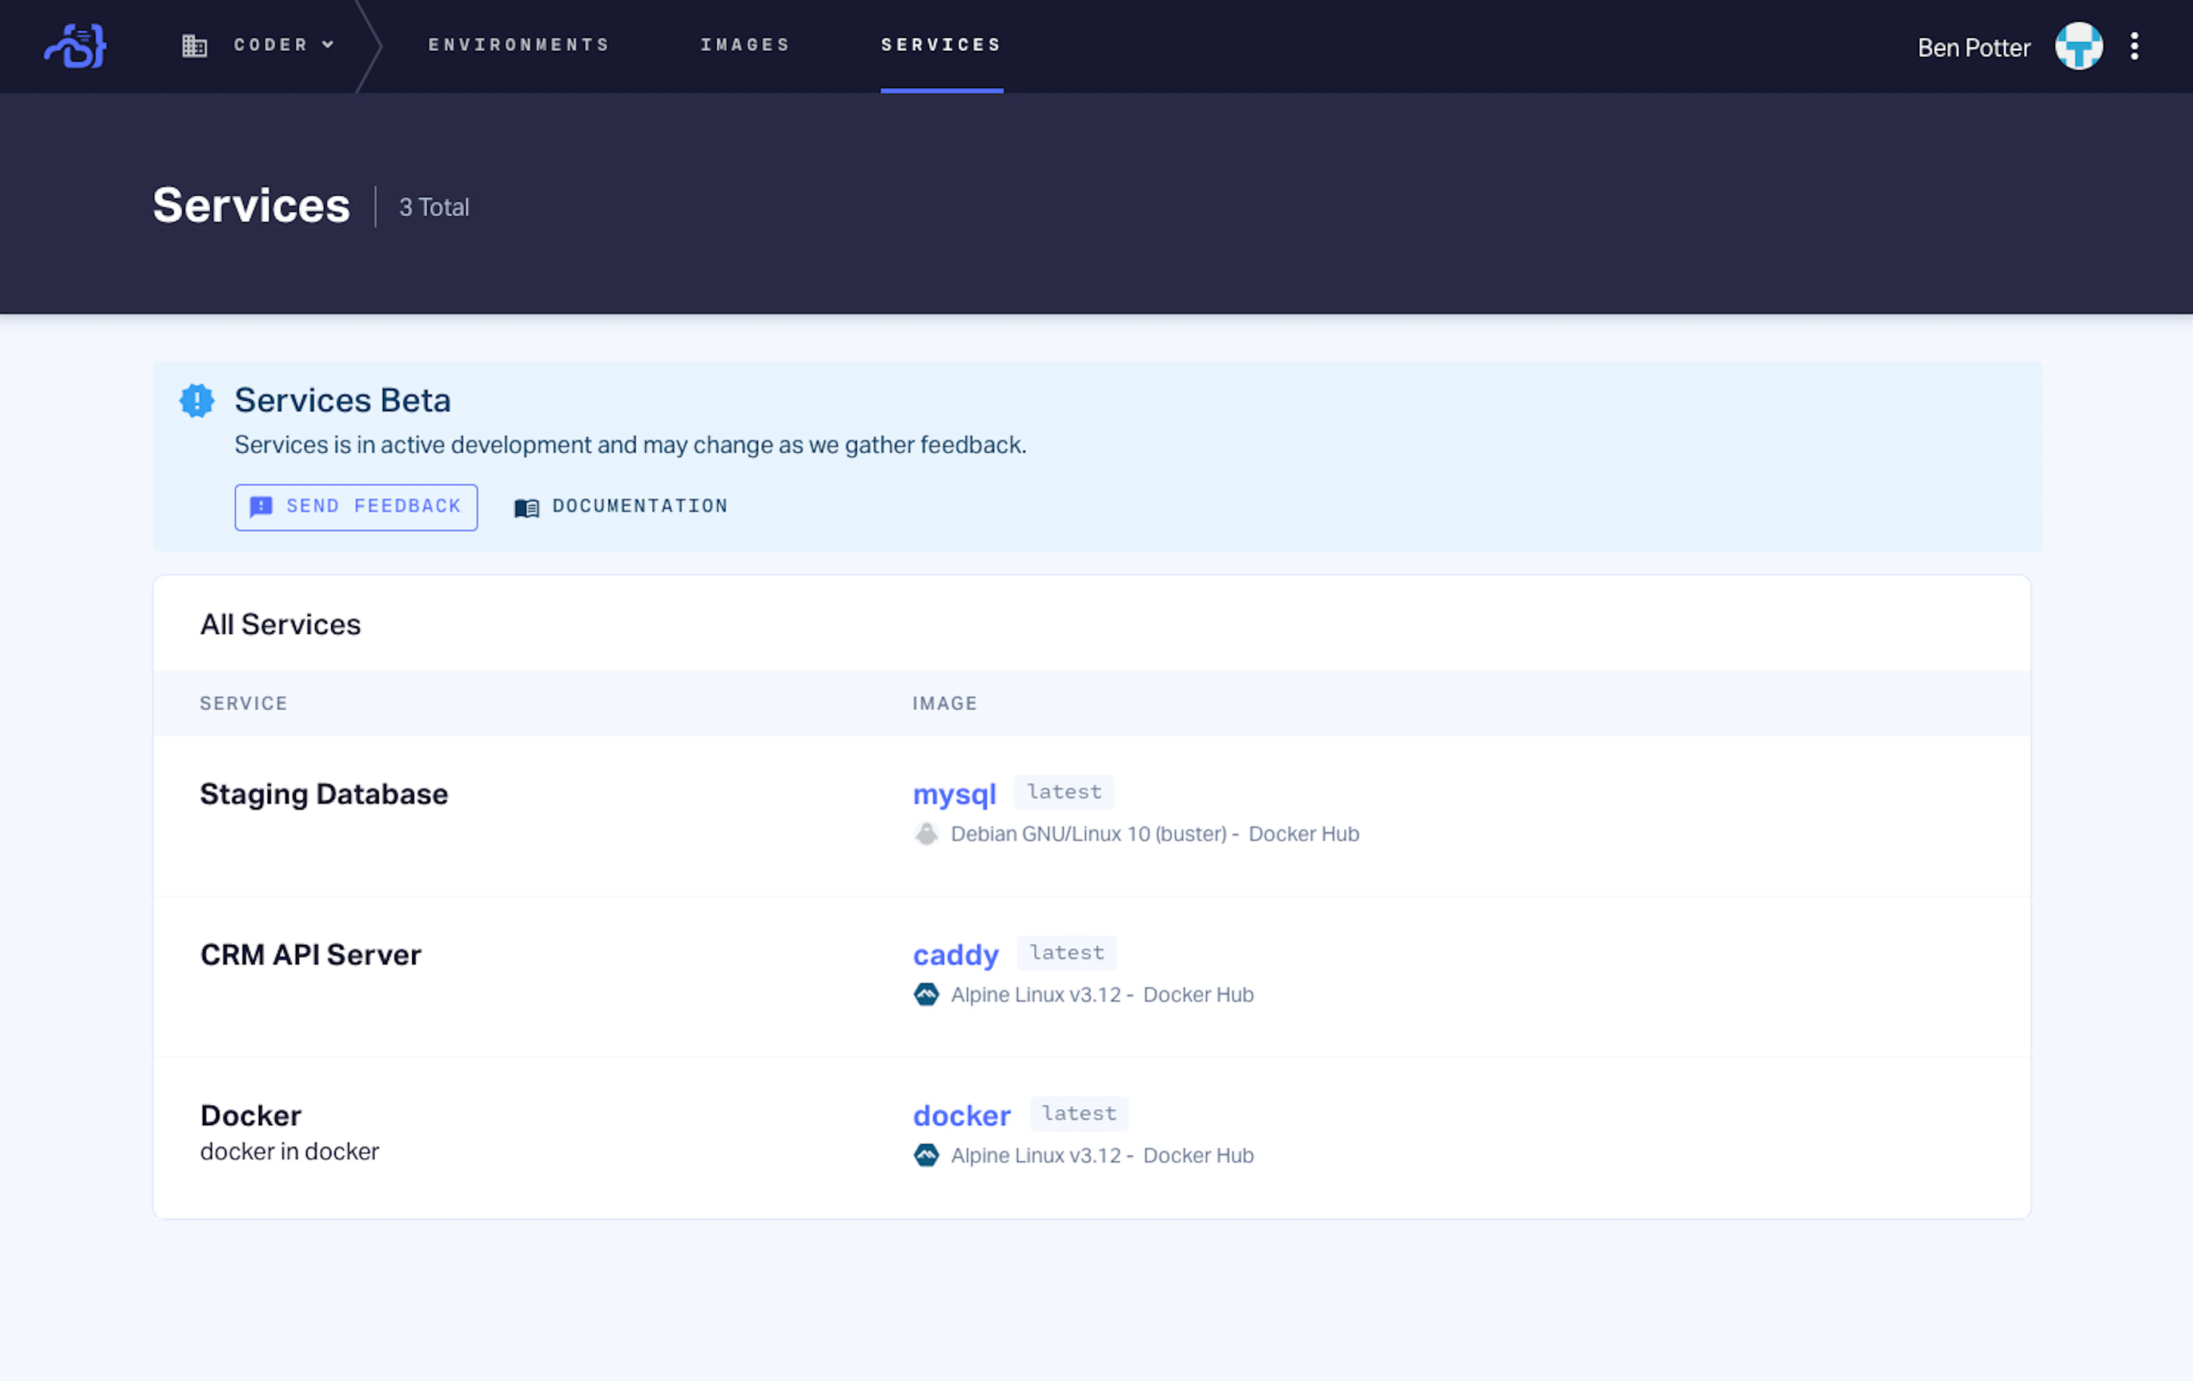The height and width of the screenshot is (1381, 2193).
Task: Open the caddy image link
Action: coord(956,955)
